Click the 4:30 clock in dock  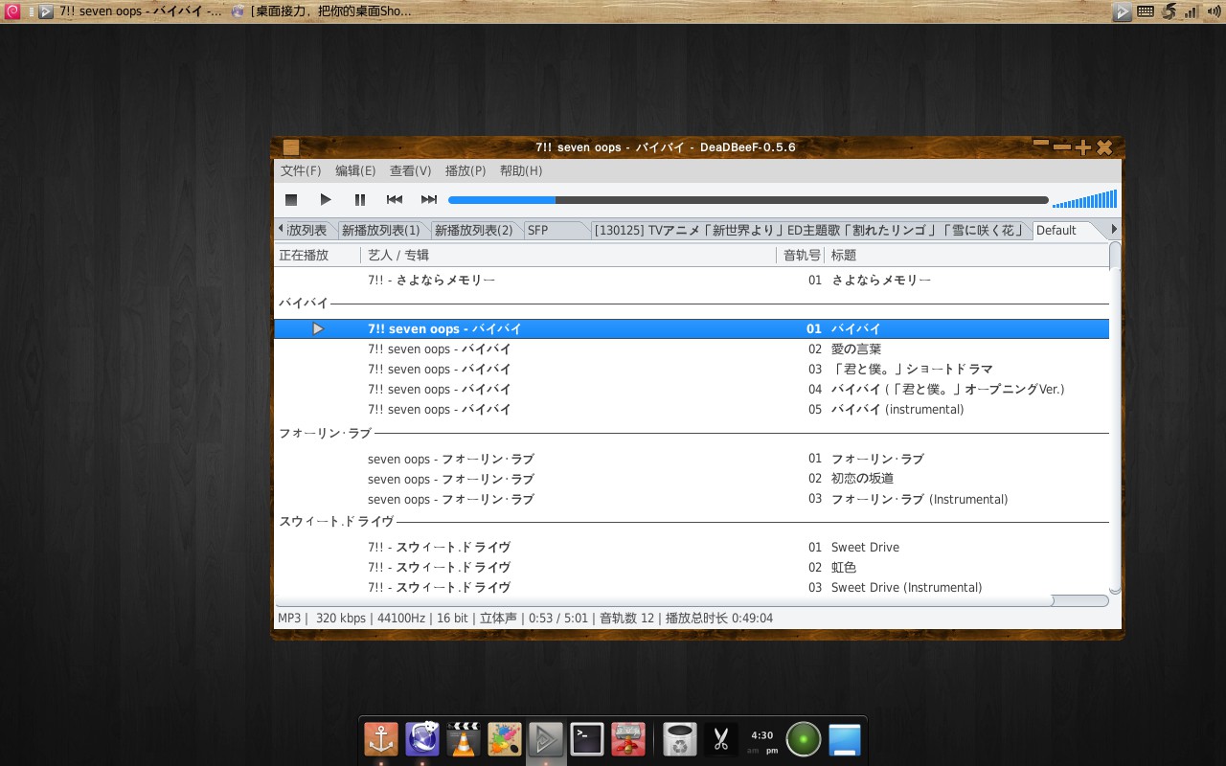(x=762, y=740)
